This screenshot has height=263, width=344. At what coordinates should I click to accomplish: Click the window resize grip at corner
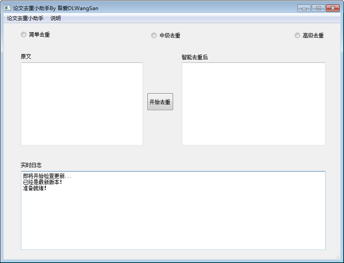tap(338, 257)
